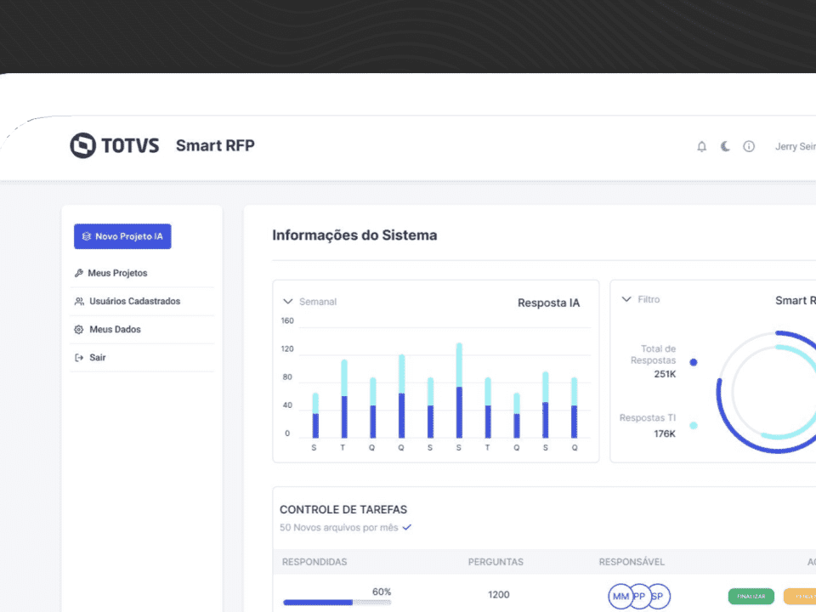Click the Informações do Sistema heading

[354, 235]
